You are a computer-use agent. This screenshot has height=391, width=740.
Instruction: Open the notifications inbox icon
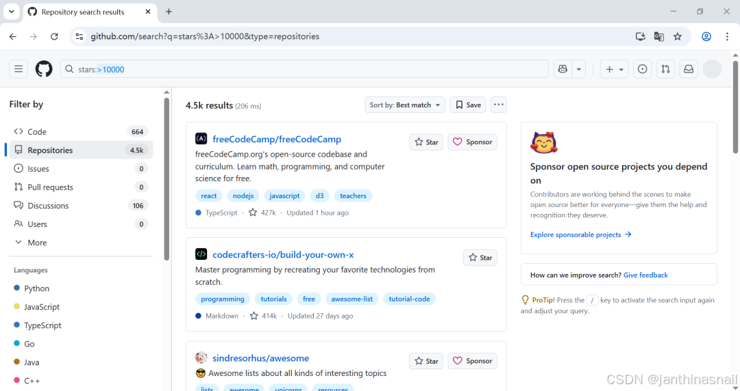689,69
